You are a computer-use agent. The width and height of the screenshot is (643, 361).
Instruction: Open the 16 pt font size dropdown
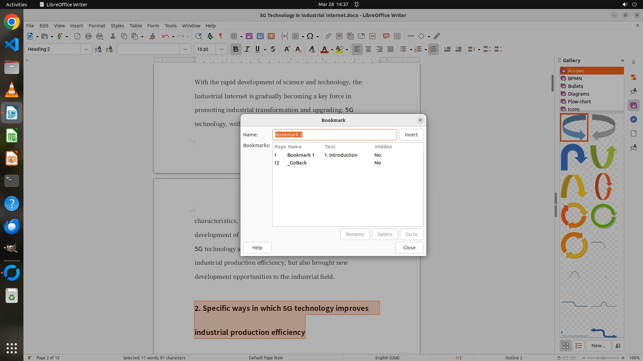point(221,49)
